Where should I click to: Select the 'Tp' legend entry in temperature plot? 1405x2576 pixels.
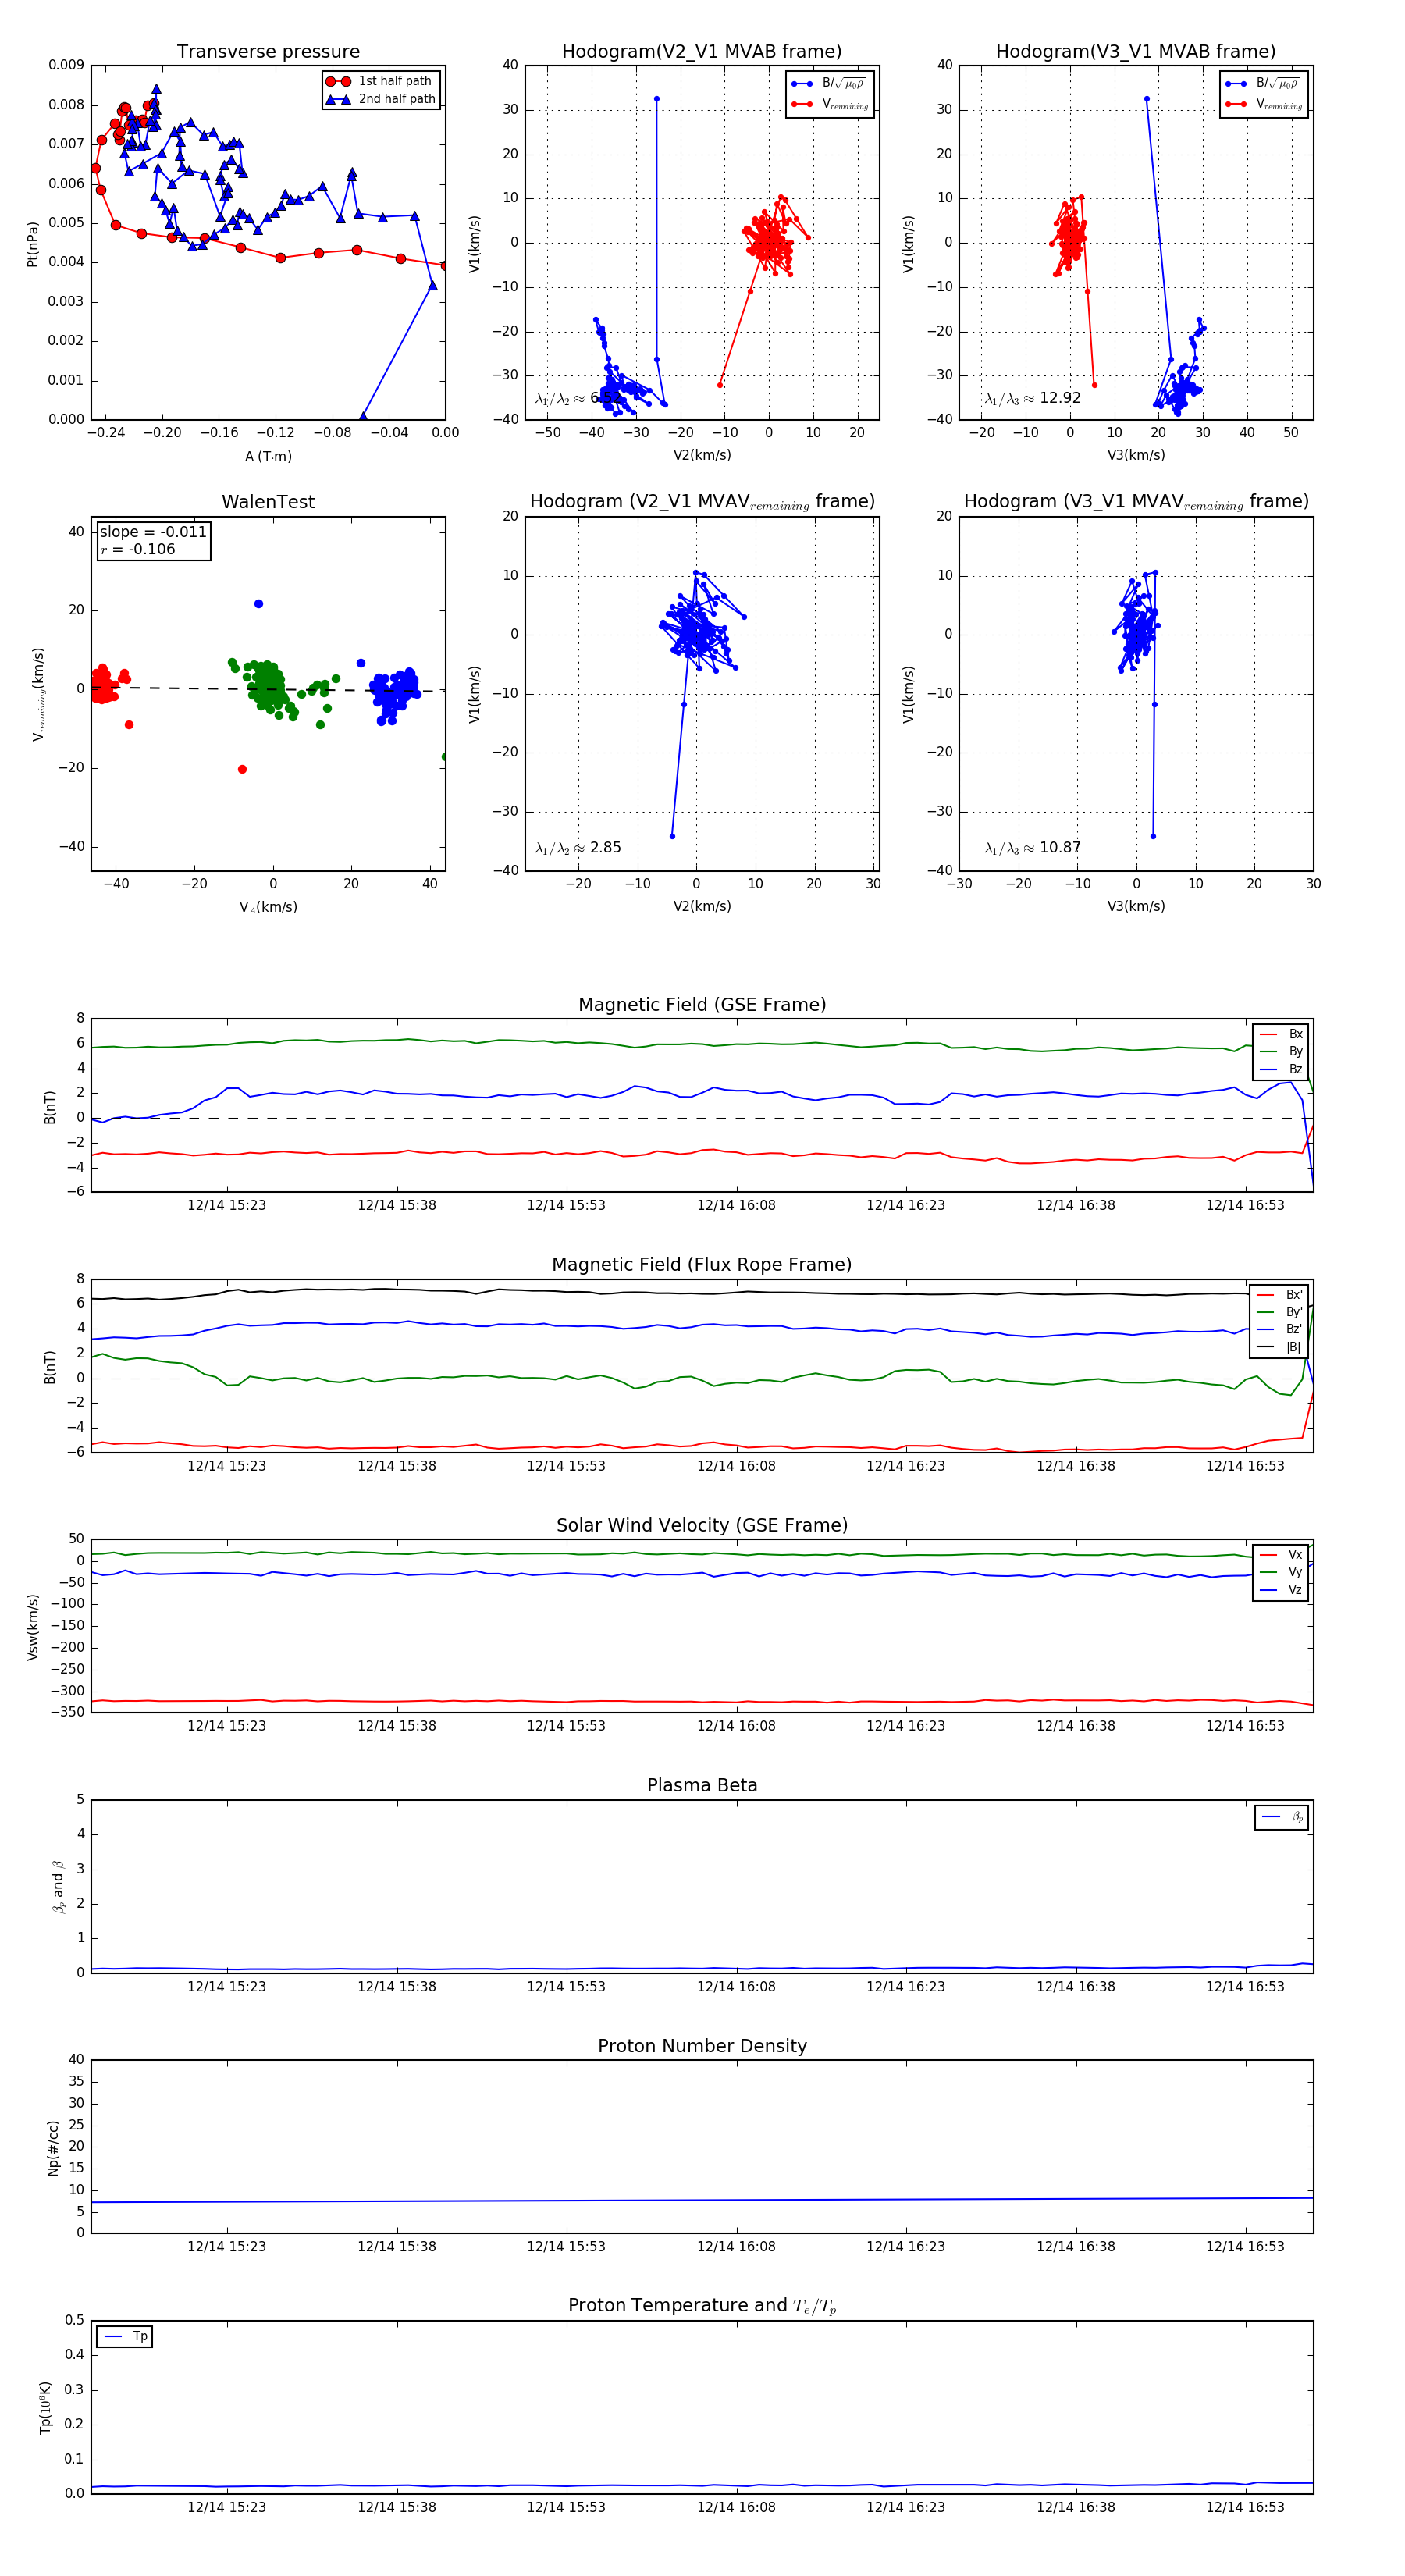coord(125,2337)
